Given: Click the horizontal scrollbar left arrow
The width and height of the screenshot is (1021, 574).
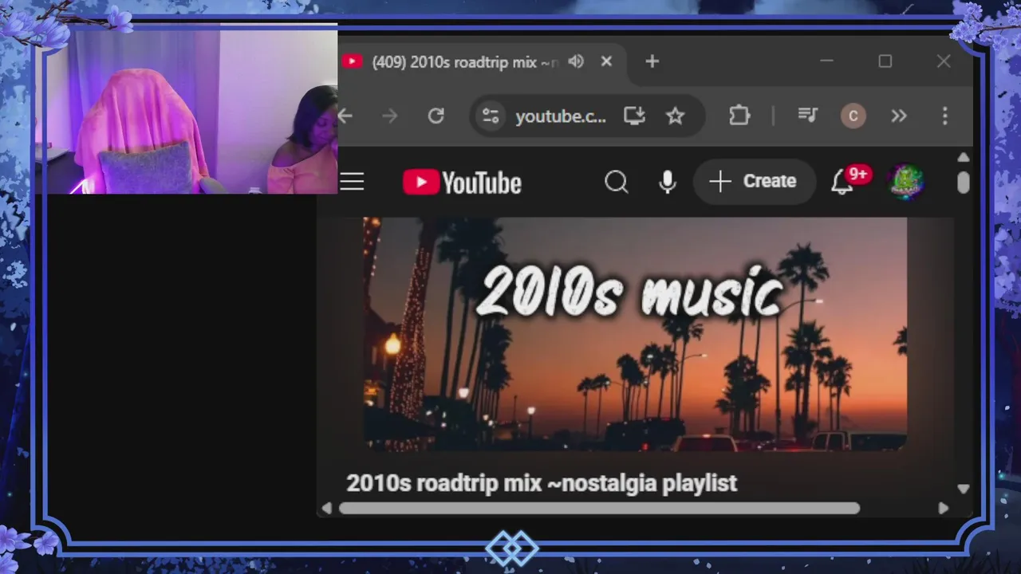Looking at the screenshot, I should [x=326, y=509].
